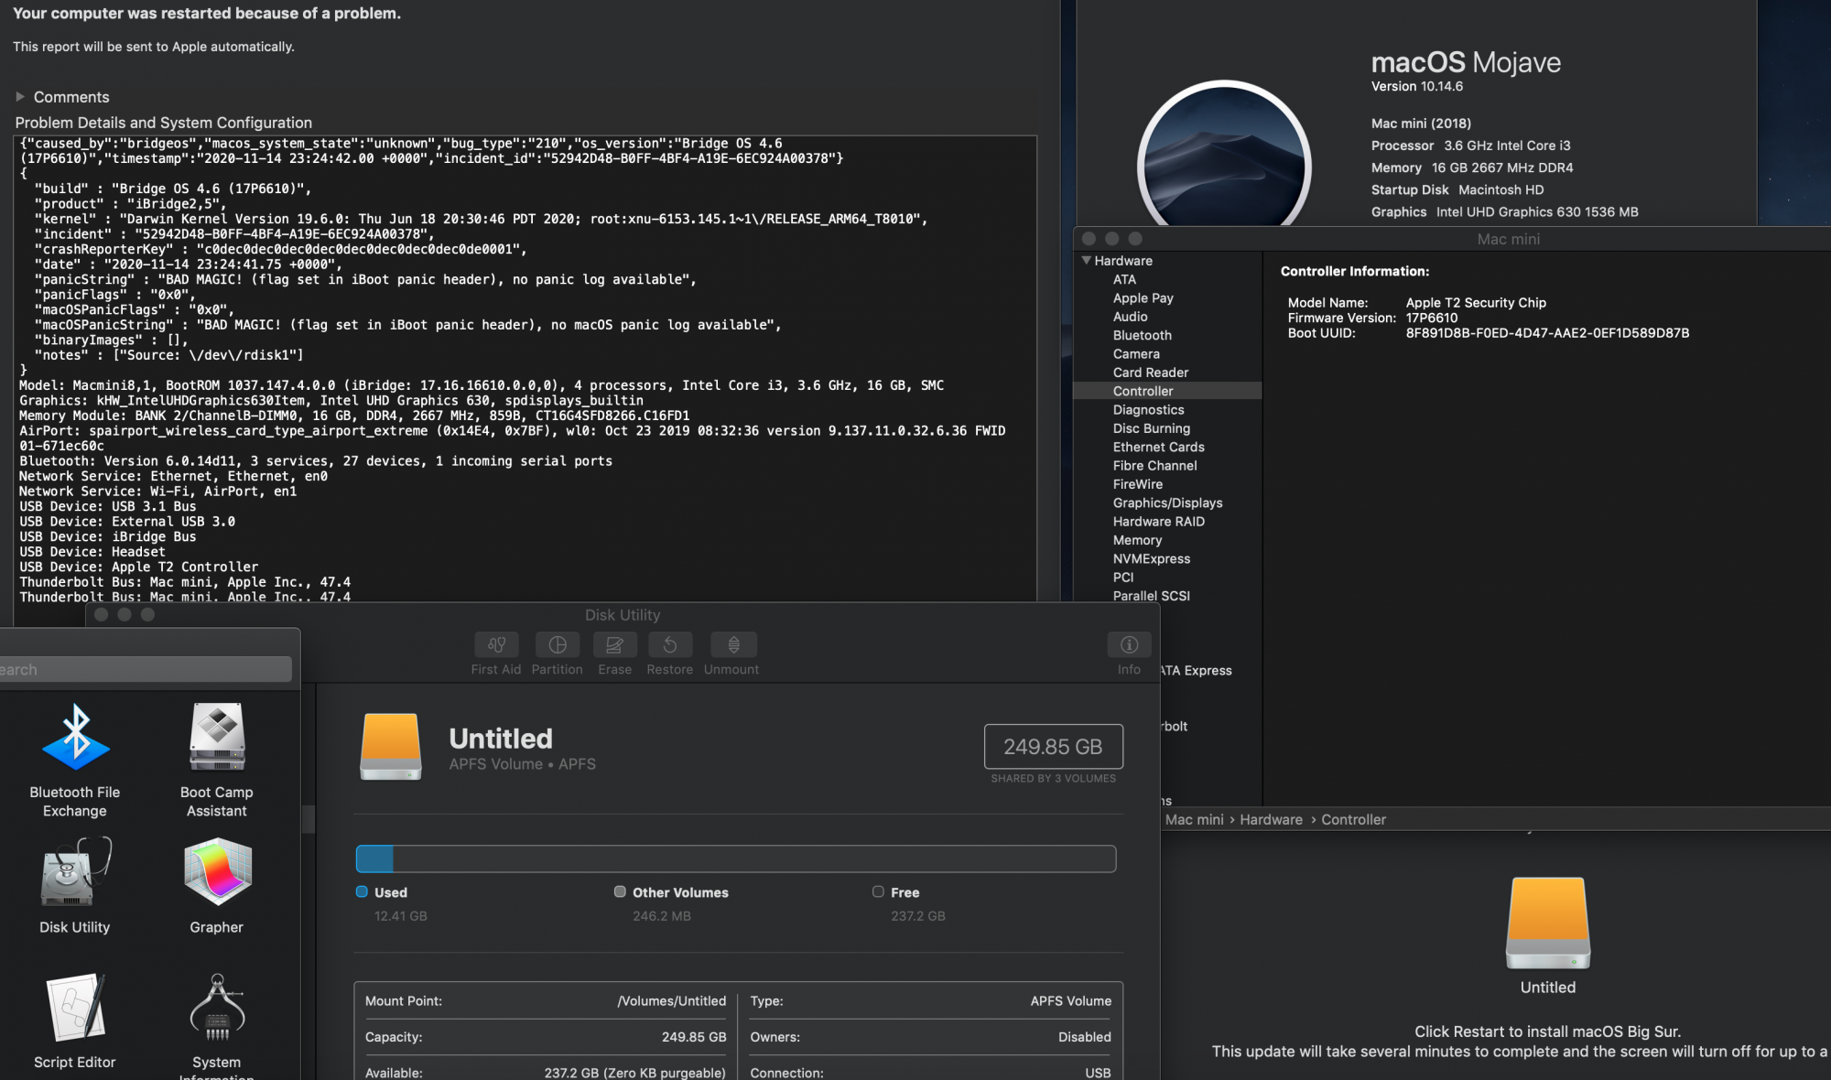
Task: Open the Grapher app icon
Action: coord(217,872)
